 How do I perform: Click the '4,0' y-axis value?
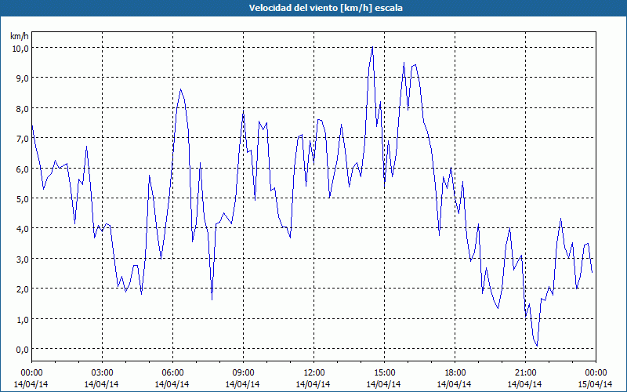pyautogui.click(x=23, y=229)
